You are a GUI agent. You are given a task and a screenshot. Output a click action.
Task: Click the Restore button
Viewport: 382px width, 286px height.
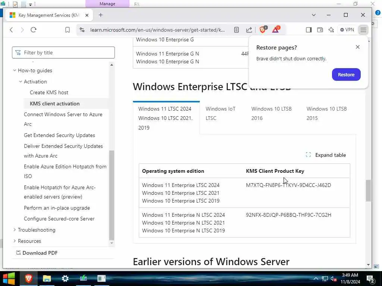point(346,74)
